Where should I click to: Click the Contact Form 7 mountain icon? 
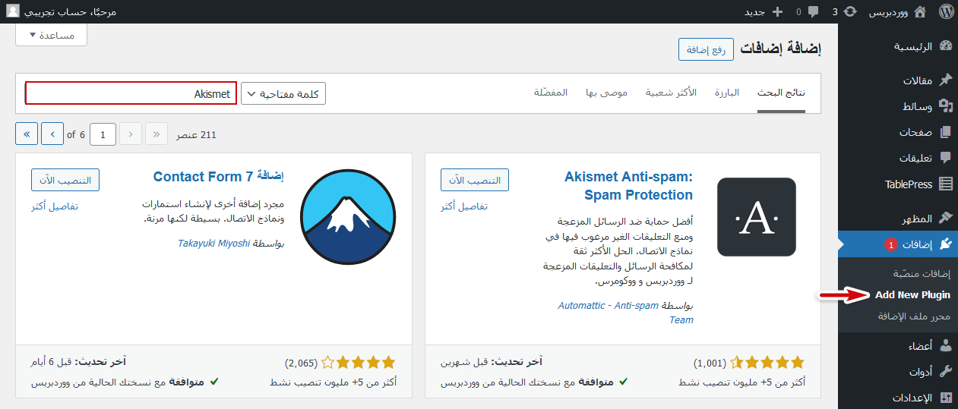[x=347, y=217]
